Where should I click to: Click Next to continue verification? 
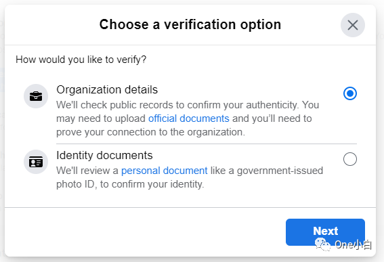(325, 232)
